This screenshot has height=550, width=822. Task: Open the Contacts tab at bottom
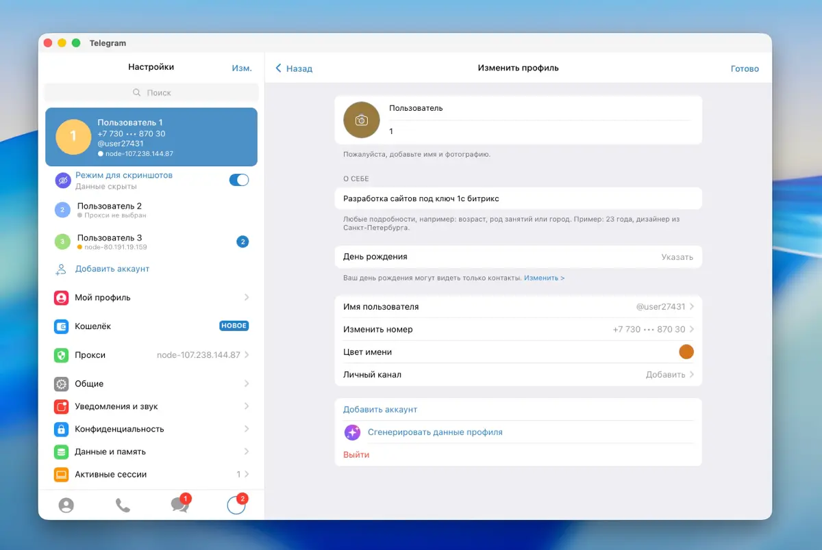pos(66,506)
